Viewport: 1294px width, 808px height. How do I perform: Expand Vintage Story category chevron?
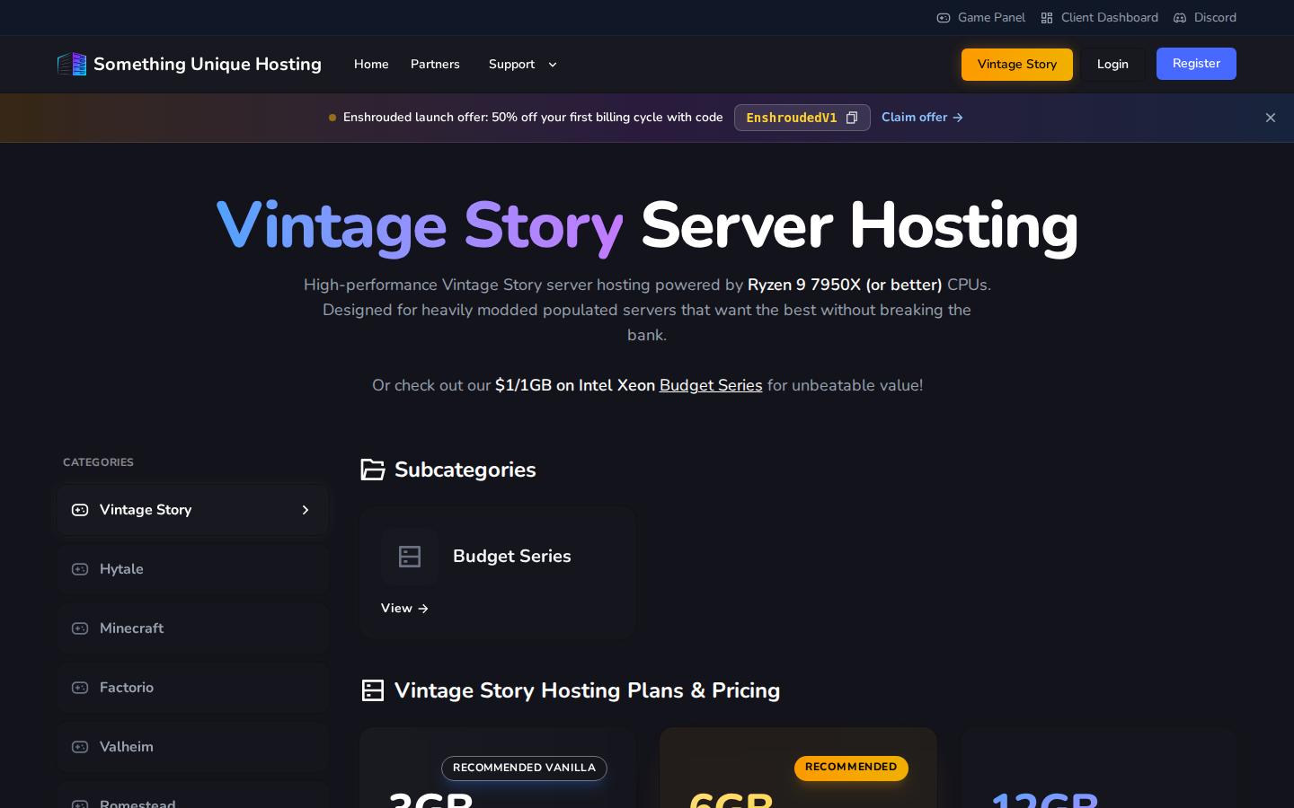(306, 510)
